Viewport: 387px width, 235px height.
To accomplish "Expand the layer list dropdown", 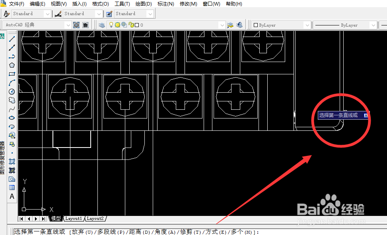I will click(222, 25).
